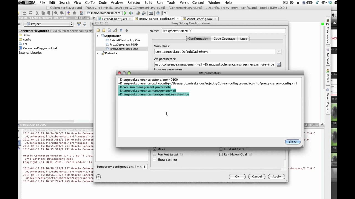Click the Redo toolbar icon
Screen dimensions: 355x199
pyautogui.click(x=30, y=13)
